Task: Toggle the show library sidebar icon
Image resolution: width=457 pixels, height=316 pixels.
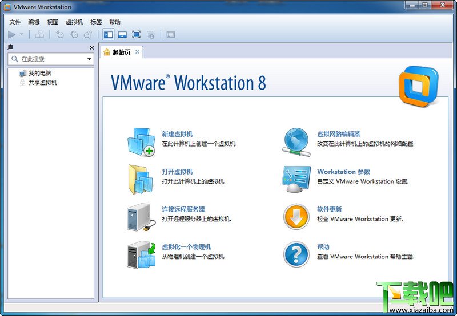Action: click(x=108, y=35)
